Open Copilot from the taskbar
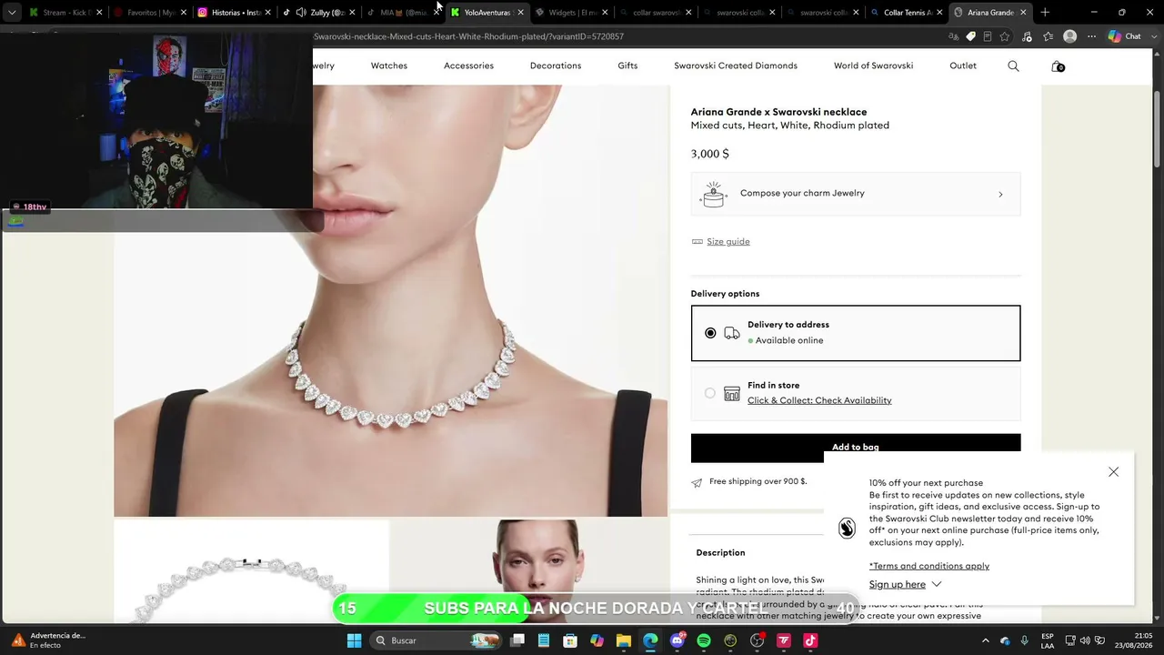1164x655 pixels. click(x=597, y=640)
